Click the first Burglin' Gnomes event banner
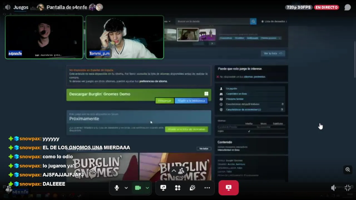This screenshot has height=200, width=356. [x=102, y=167]
